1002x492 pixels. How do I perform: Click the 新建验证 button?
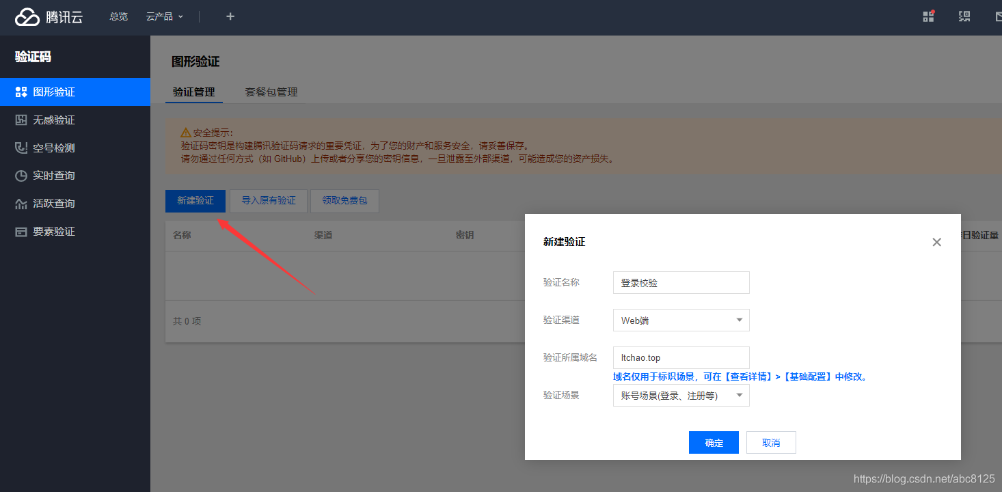pyautogui.click(x=195, y=201)
